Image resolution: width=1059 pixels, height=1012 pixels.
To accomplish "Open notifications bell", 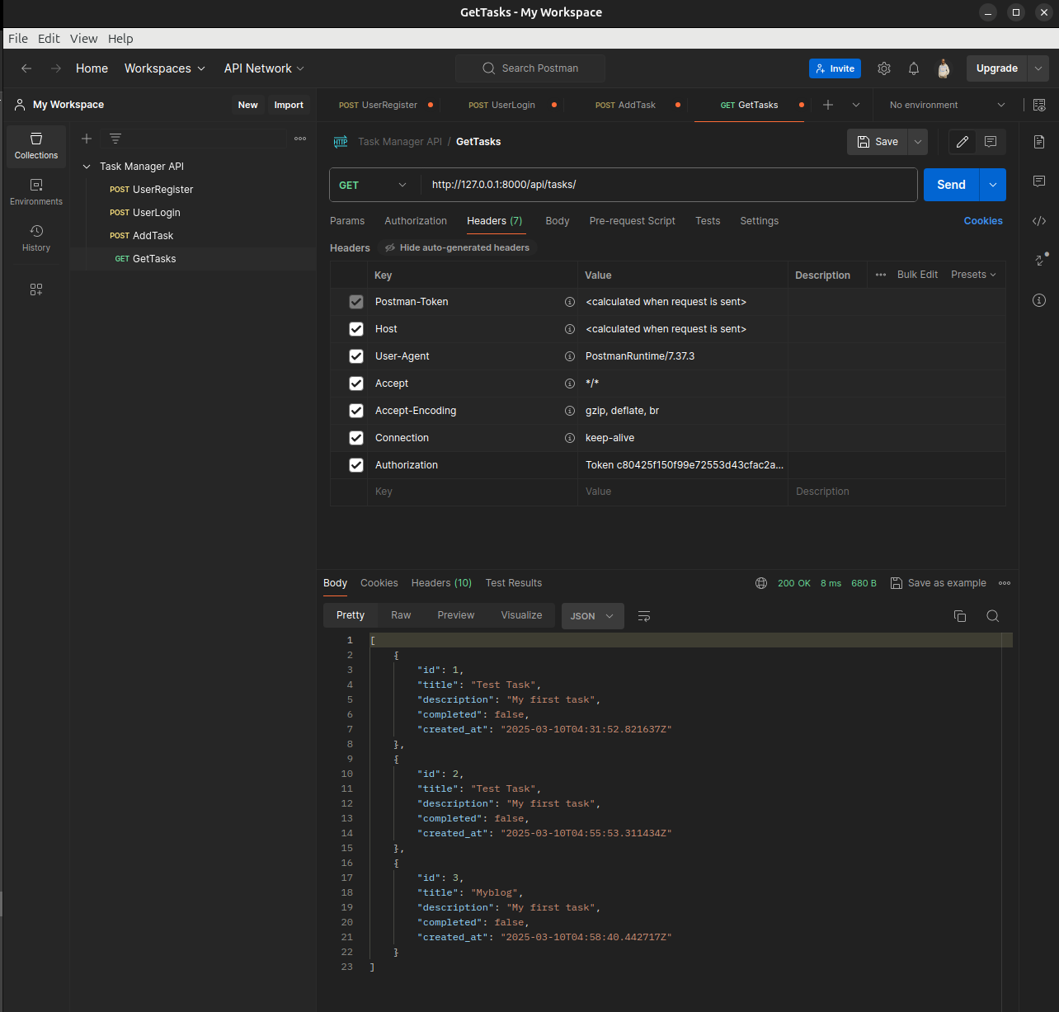I will (914, 68).
